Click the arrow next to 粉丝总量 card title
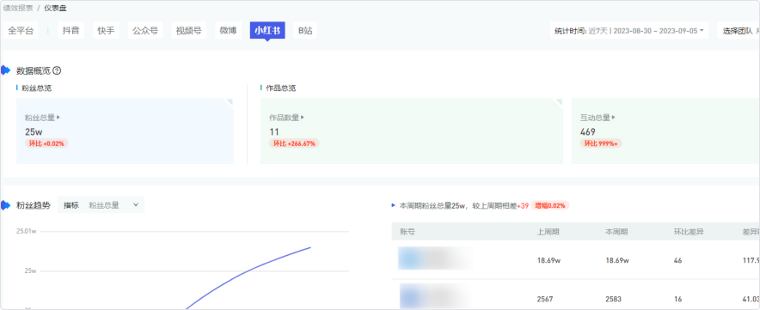The width and height of the screenshot is (760, 310). pyautogui.click(x=58, y=118)
